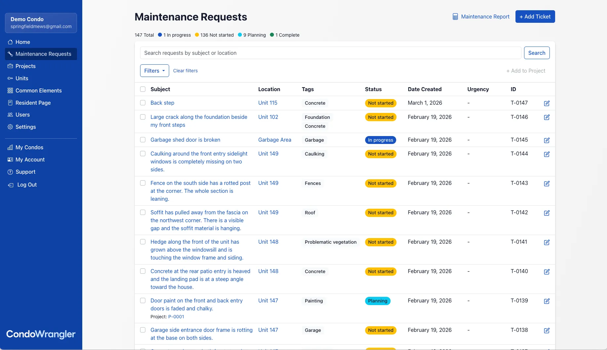
Task: Open the Filters dropdown
Action: 154,71
